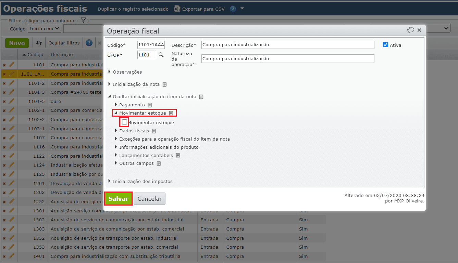Image resolution: width=458 pixels, height=263 pixels.
Task: Click the help icon in the page header
Action: point(233,9)
